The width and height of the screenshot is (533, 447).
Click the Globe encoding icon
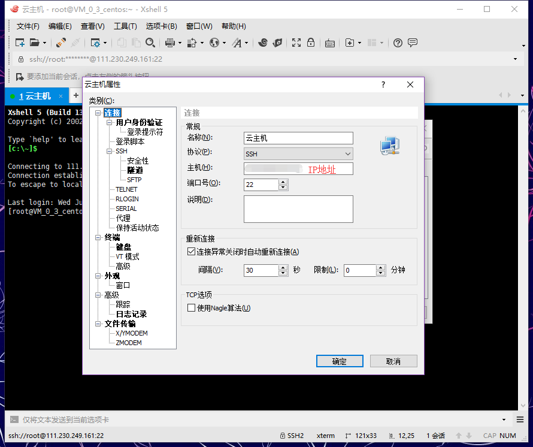tap(214, 43)
